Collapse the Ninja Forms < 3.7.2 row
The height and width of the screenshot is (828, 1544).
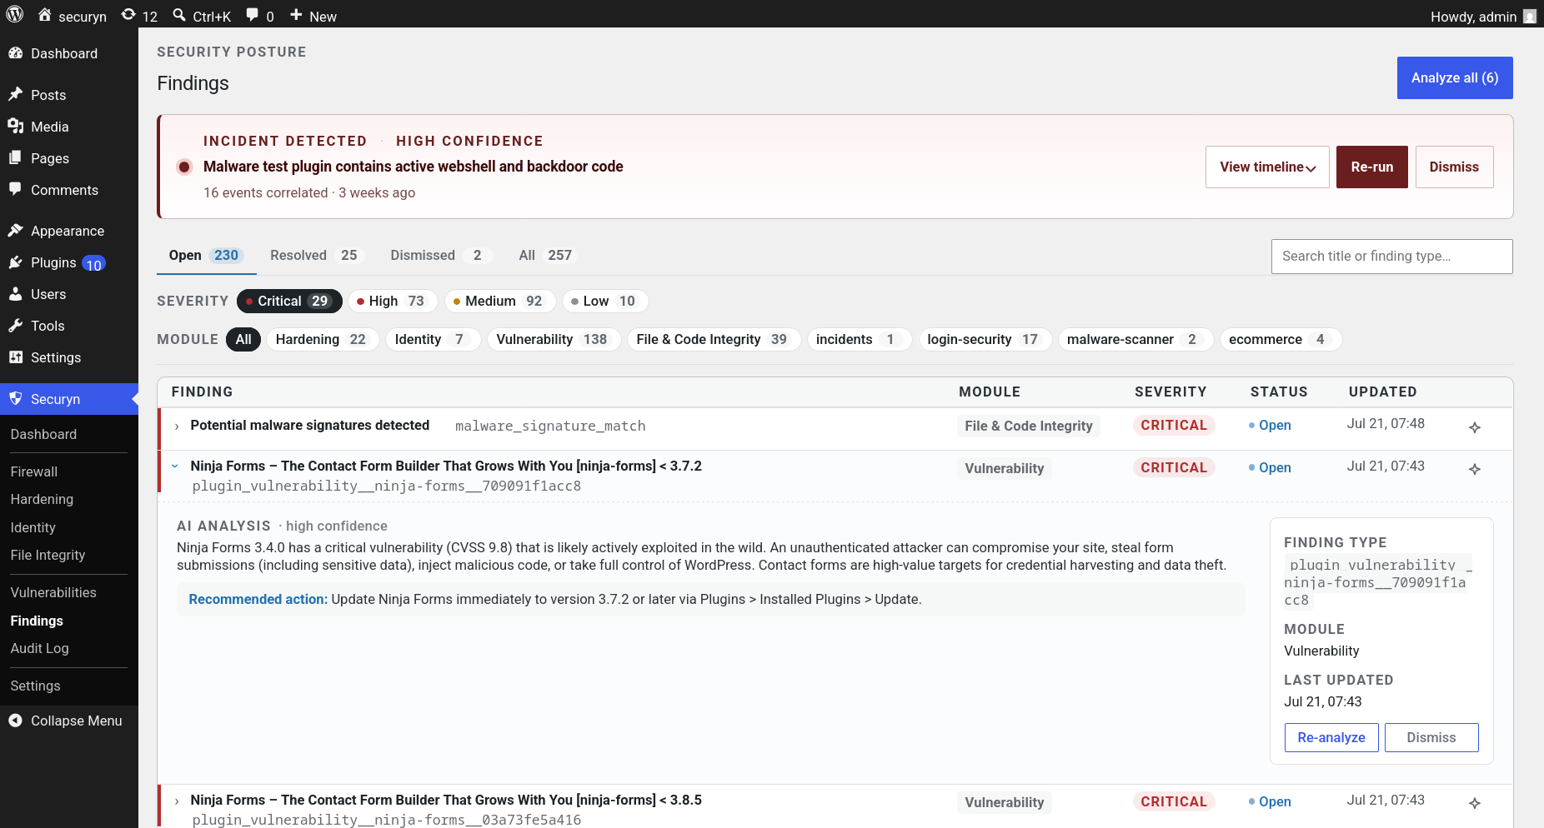click(175, 466)
